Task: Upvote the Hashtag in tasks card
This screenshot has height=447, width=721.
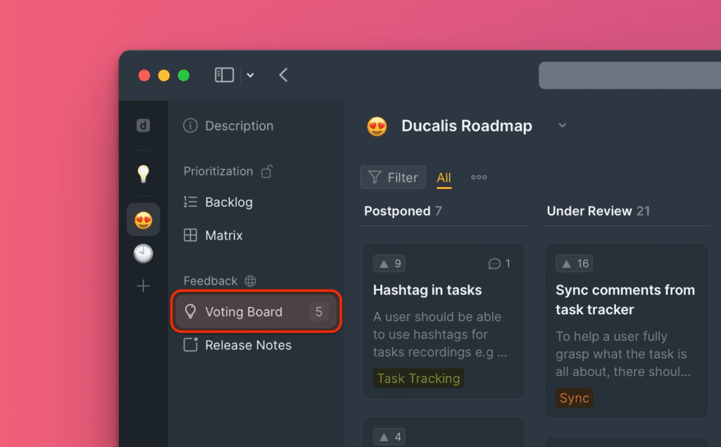Action: (389, 264)
